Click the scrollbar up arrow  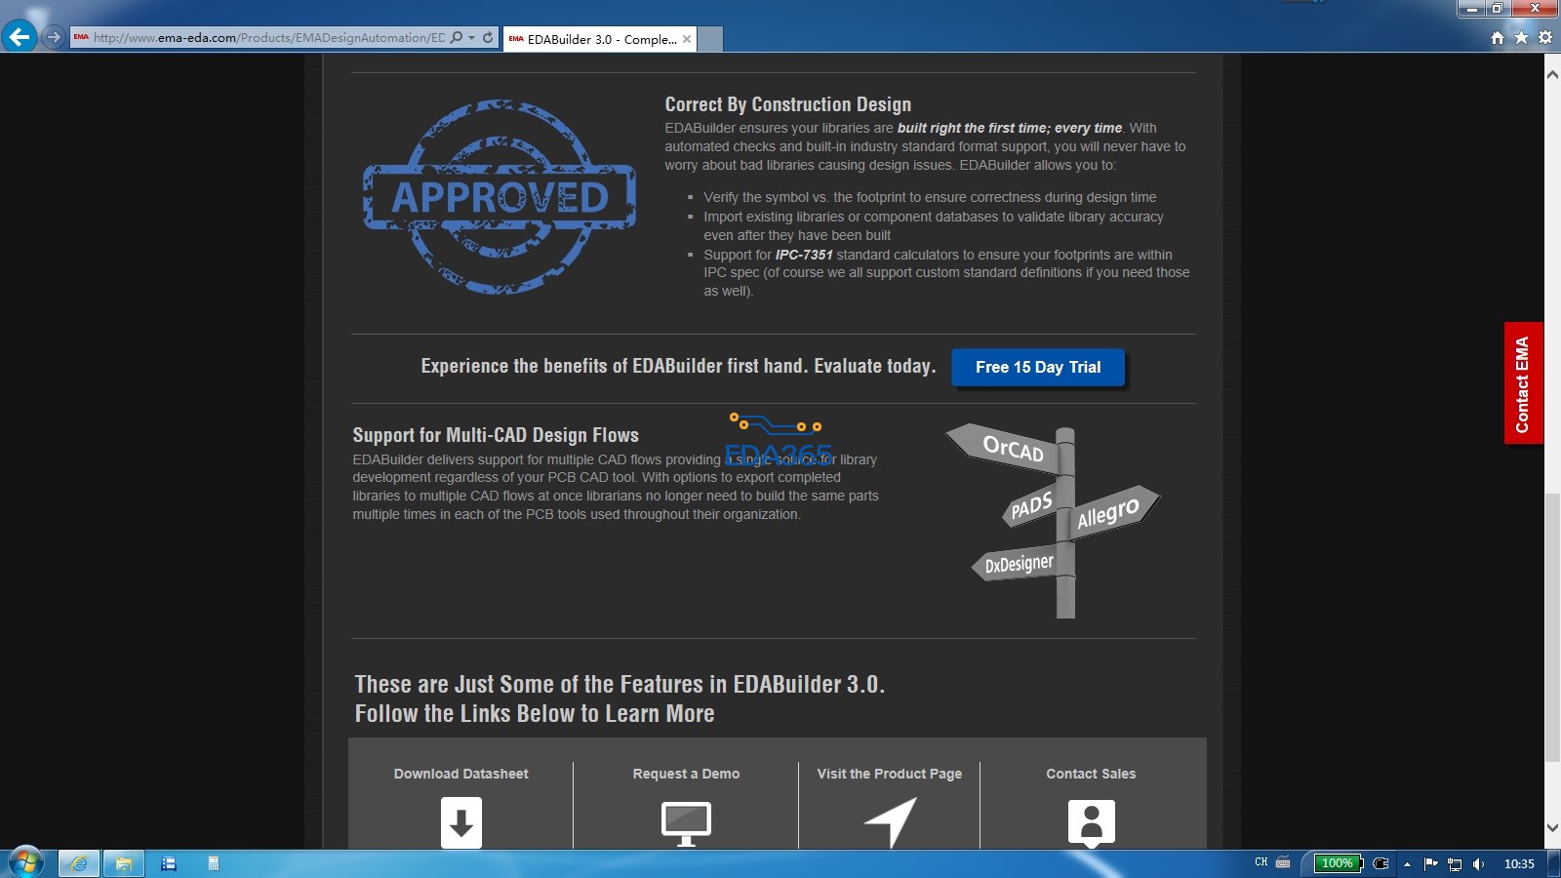1552,75
